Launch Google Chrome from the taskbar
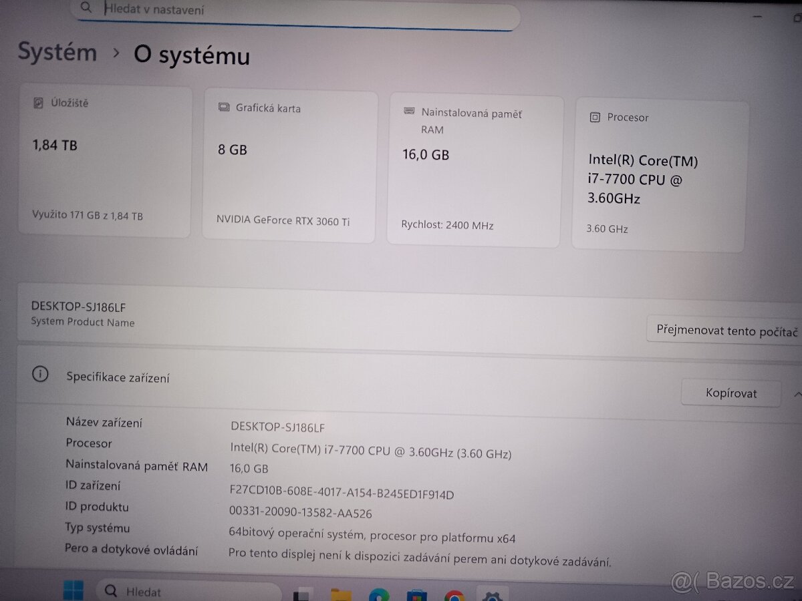Viewport: 802px width, 601px height. (x=456, y=594)
